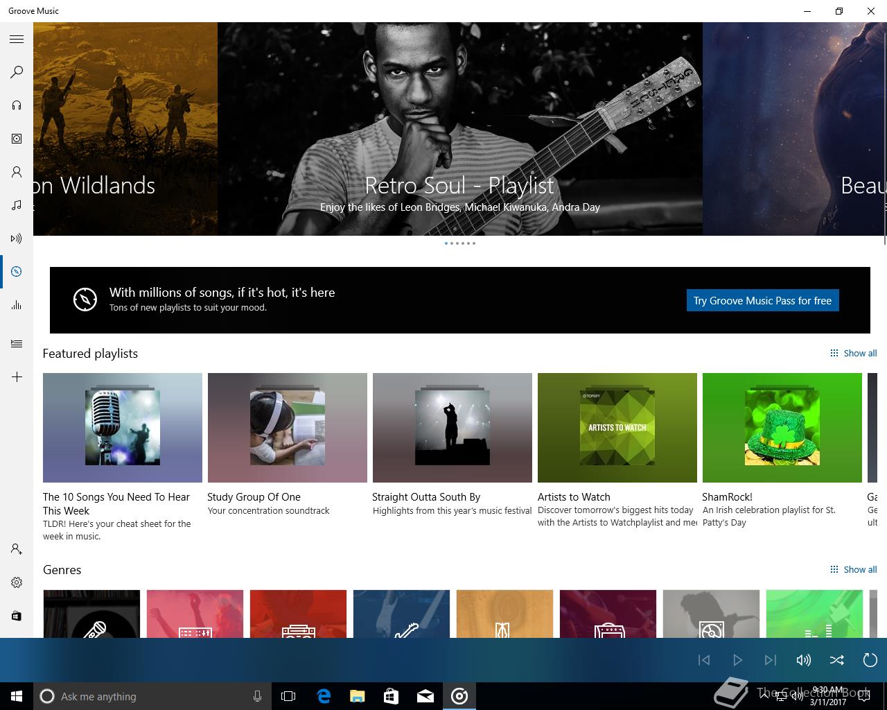
Task: Open the Windows Start menu
Action: pos(17,696)
